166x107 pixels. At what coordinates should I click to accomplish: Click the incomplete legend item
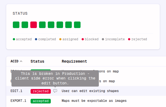click(x=113, y=39)
